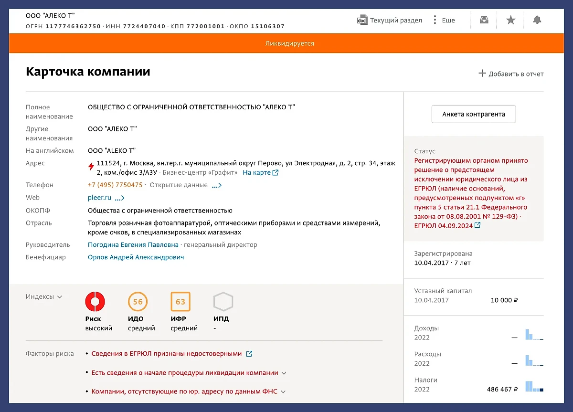Image resolution: width=573 pixels, height=412 pixels.
Task: Open more options after Открытые данные
Action: [216, 186]
